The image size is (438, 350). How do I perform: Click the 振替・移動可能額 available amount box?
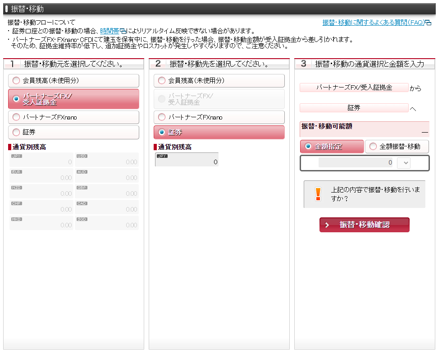click(365, 129)
